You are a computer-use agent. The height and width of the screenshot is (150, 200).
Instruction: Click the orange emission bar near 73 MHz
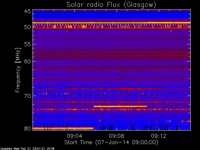121,106
